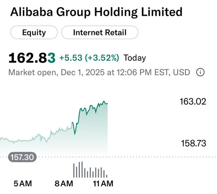Click the dotted previous-close baseline
217x194 pixels.
(127, 157)
